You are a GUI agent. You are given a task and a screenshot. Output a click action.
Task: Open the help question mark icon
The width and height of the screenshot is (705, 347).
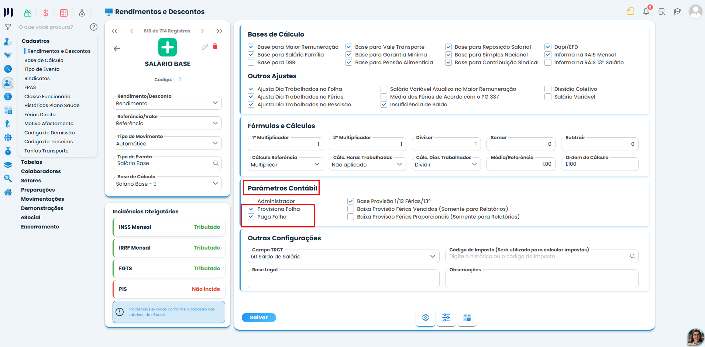94,27
